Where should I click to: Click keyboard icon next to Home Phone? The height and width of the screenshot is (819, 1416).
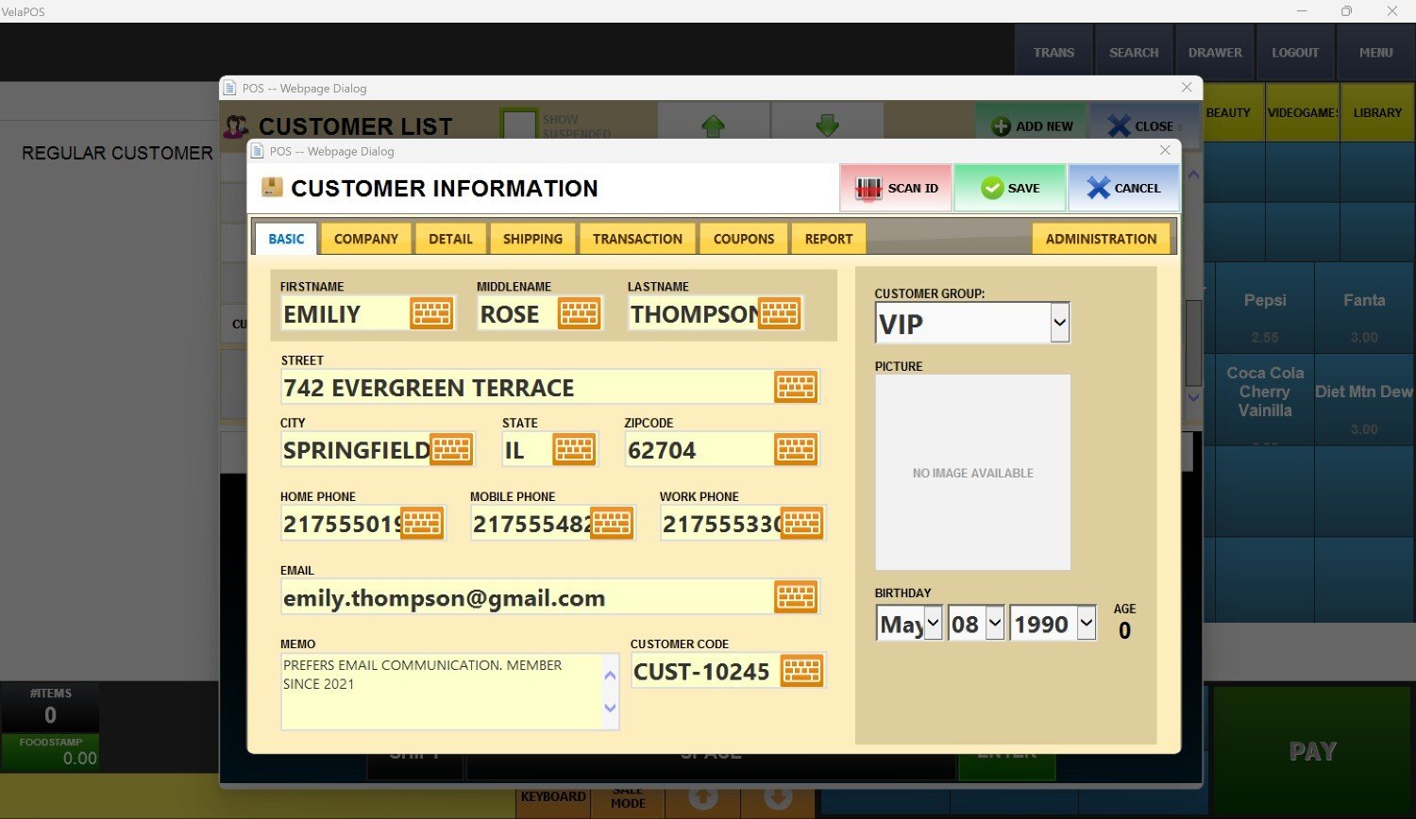pos(421,524)
